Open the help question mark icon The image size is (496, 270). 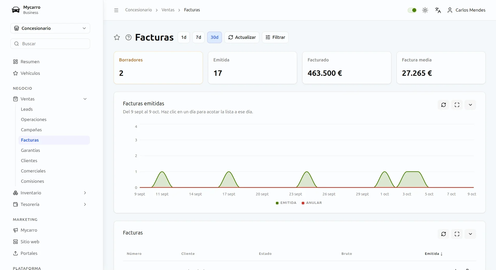click(129, 37)
